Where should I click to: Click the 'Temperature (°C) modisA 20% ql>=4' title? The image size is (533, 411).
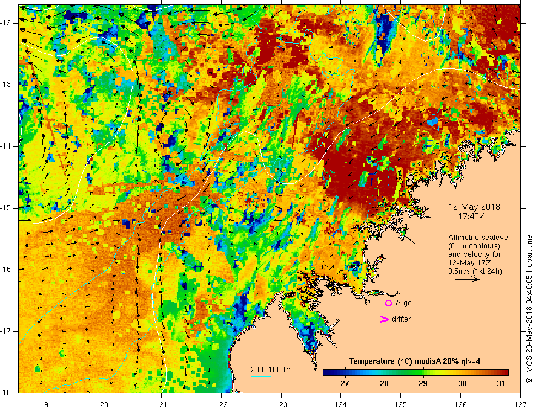[x=415, y=361]
